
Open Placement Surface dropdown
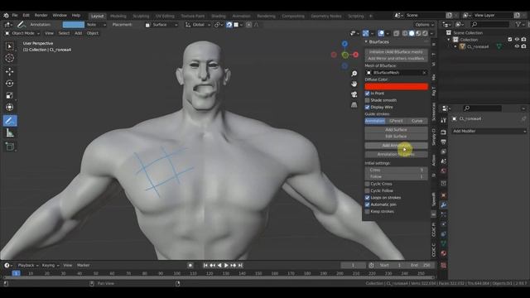(x=161, y=25)
